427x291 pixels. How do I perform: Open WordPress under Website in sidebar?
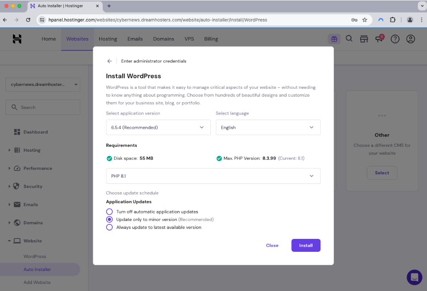[x=35, y=256]
